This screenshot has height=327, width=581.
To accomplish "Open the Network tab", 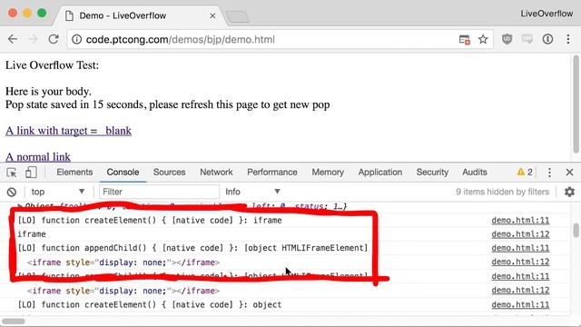I will [216, 173].
